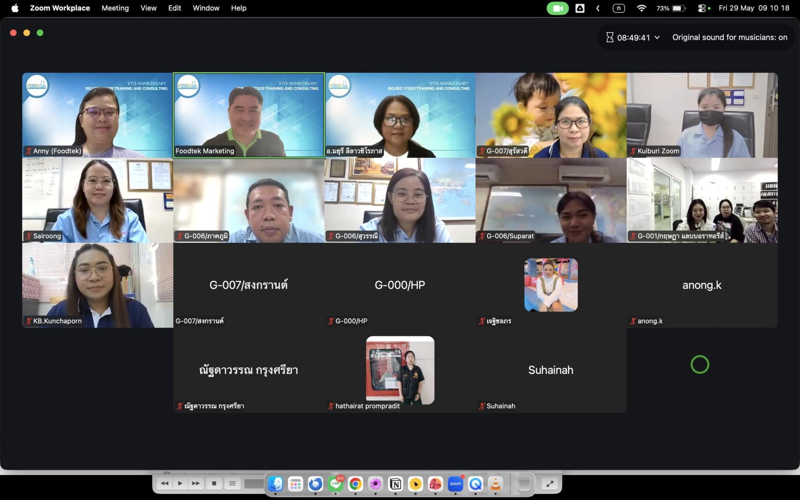Viewport: 800px width, 500px height.
Task: Expand hidden menu bar icons chevron
Action: 598,8
